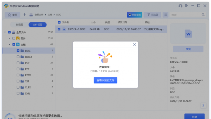This screenshot has height=119, width=211.
Task: Click 查看恢复的文件 button in dialog
Action: 106,80
